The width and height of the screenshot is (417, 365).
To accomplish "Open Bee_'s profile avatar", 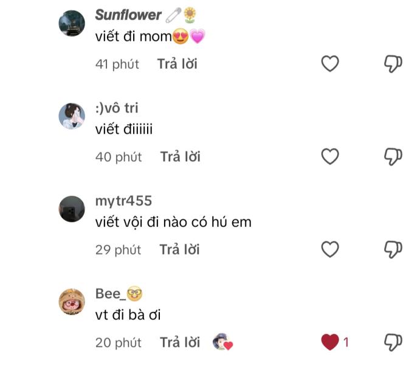I will (72, 302).
